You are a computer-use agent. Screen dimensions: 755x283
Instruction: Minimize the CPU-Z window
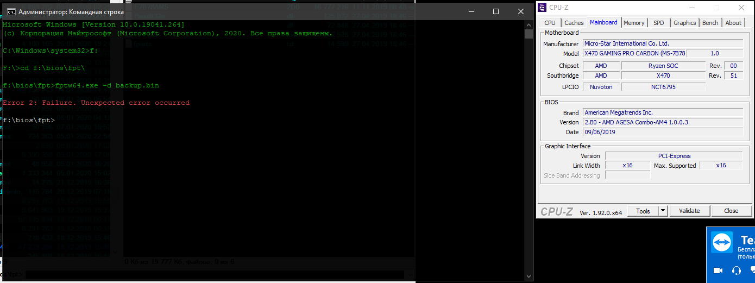[691, 8]
